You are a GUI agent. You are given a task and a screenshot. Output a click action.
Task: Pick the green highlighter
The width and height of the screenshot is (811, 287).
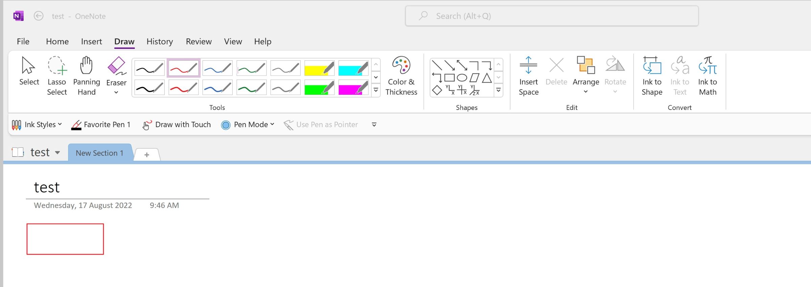click(319, 88)
